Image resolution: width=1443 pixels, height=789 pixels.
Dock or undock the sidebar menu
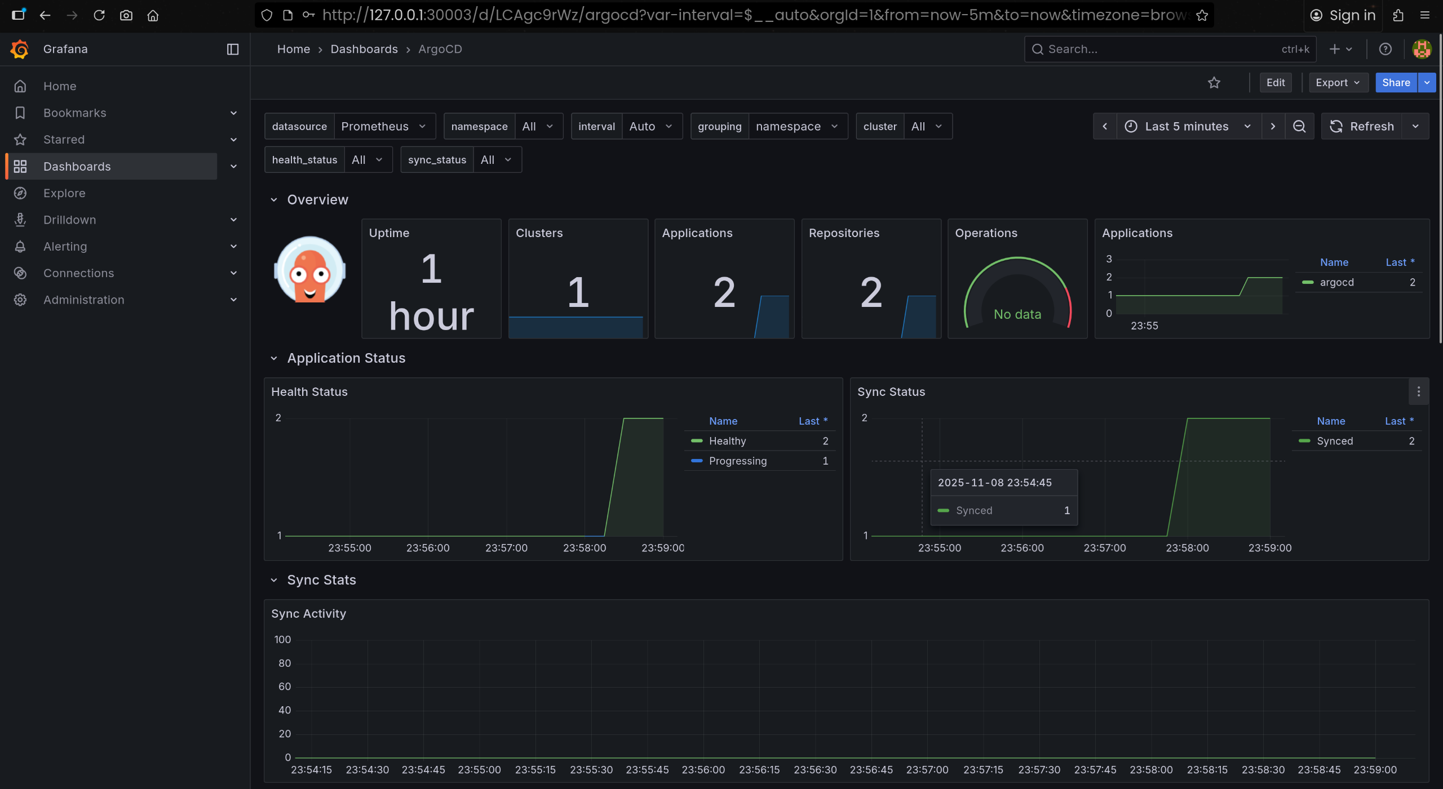click(x=233, y=49)
